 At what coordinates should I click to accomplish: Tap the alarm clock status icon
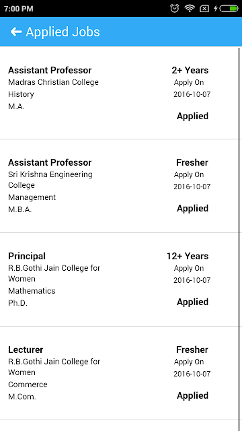click(175, 9)
